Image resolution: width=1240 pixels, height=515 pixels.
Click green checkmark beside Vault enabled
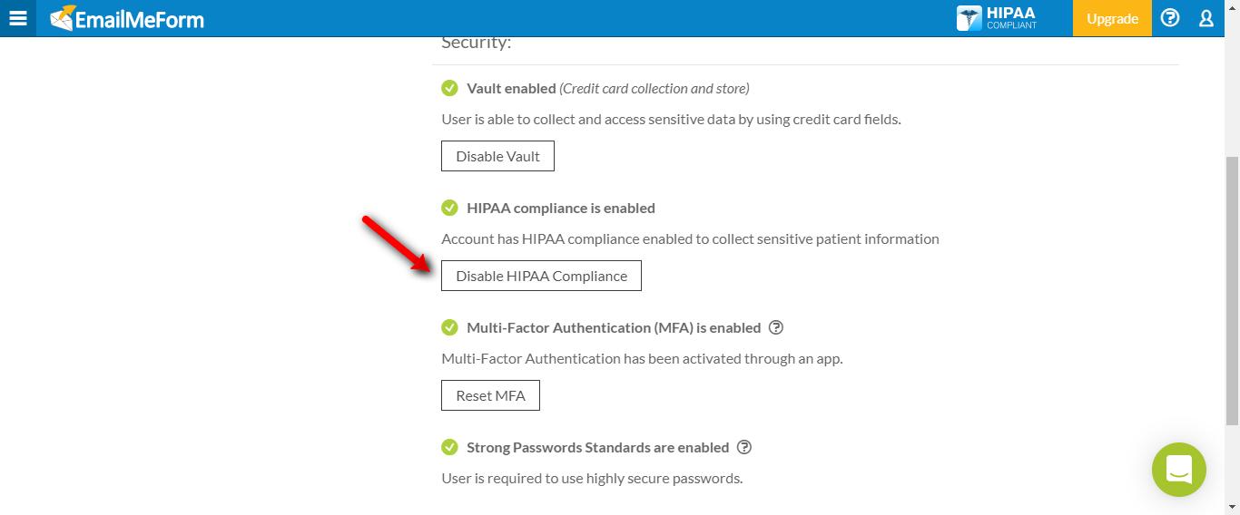[x=449, y=88]
